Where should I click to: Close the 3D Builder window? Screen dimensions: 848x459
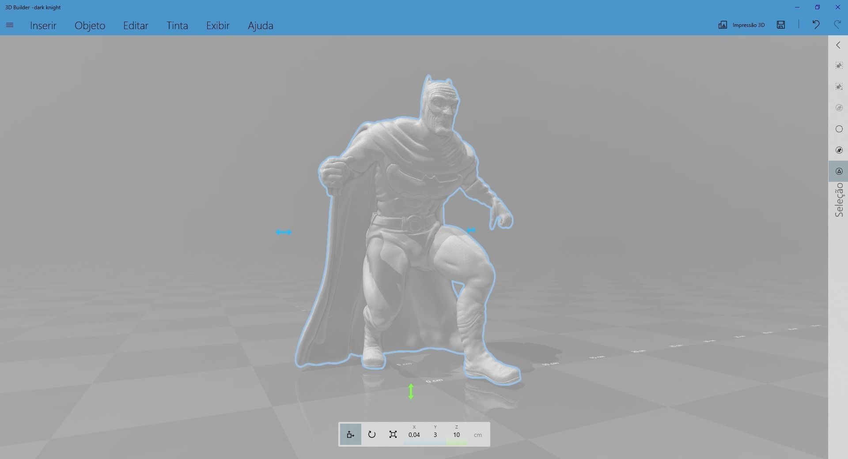click(838, 7)
